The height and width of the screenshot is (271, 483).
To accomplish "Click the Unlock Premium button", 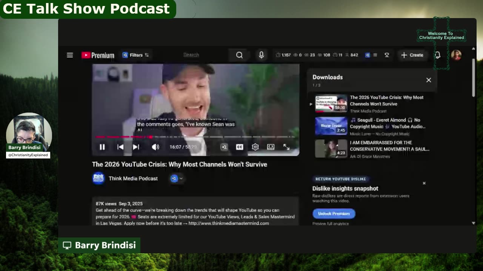I will pyautogui.click(x=334, y=213).
